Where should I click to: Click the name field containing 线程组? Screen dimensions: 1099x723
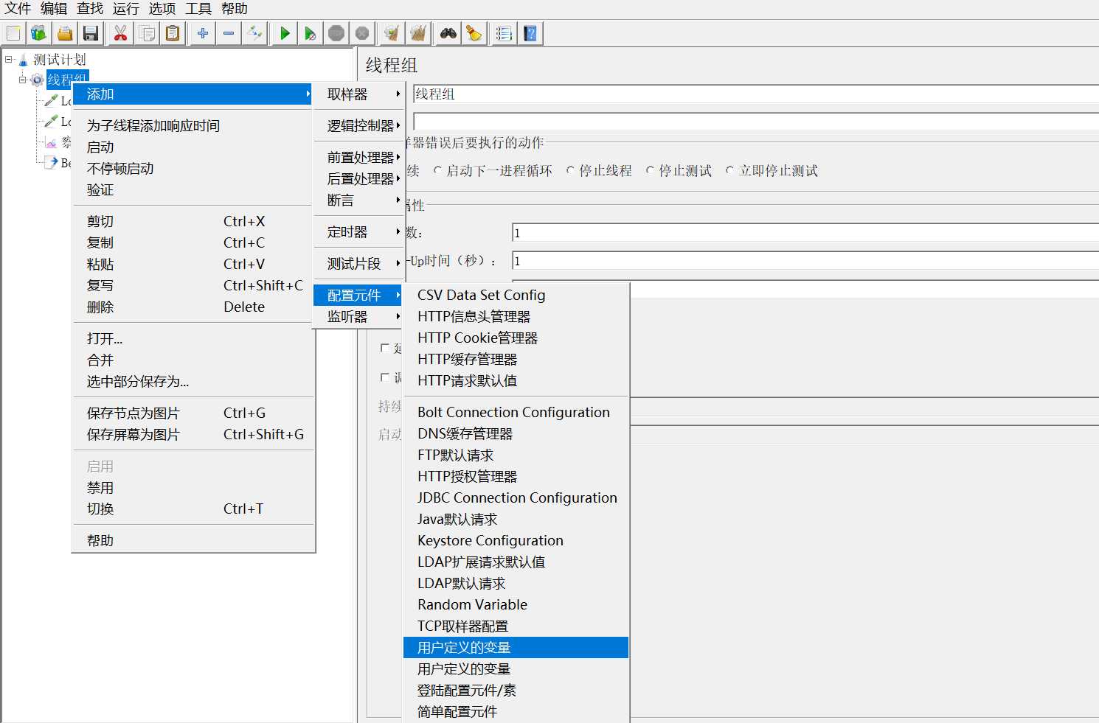(x=756, y=94)
